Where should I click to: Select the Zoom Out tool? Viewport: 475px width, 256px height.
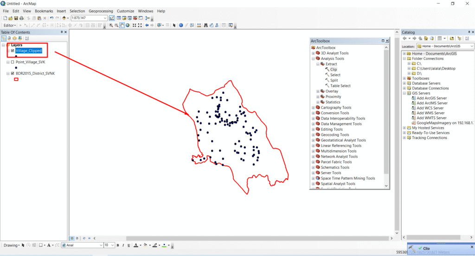point(116,26)
